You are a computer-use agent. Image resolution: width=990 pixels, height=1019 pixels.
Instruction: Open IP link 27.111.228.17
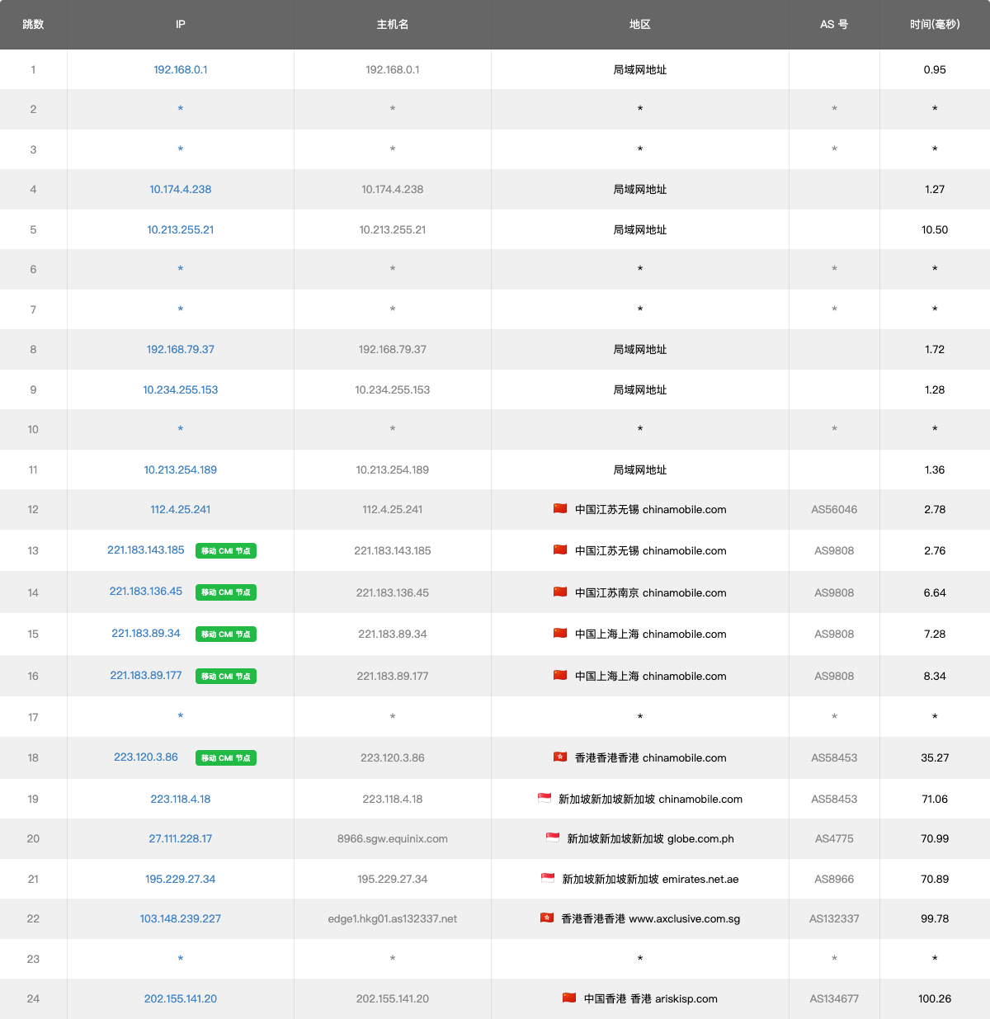[181, 838]
